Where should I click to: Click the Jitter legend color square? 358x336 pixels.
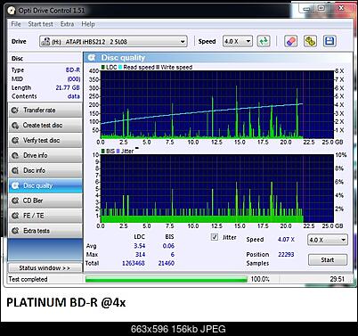[118, 152]
